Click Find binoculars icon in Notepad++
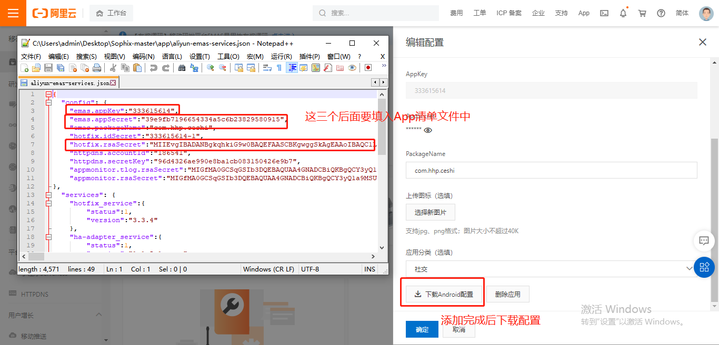 [x=182, y=68]
